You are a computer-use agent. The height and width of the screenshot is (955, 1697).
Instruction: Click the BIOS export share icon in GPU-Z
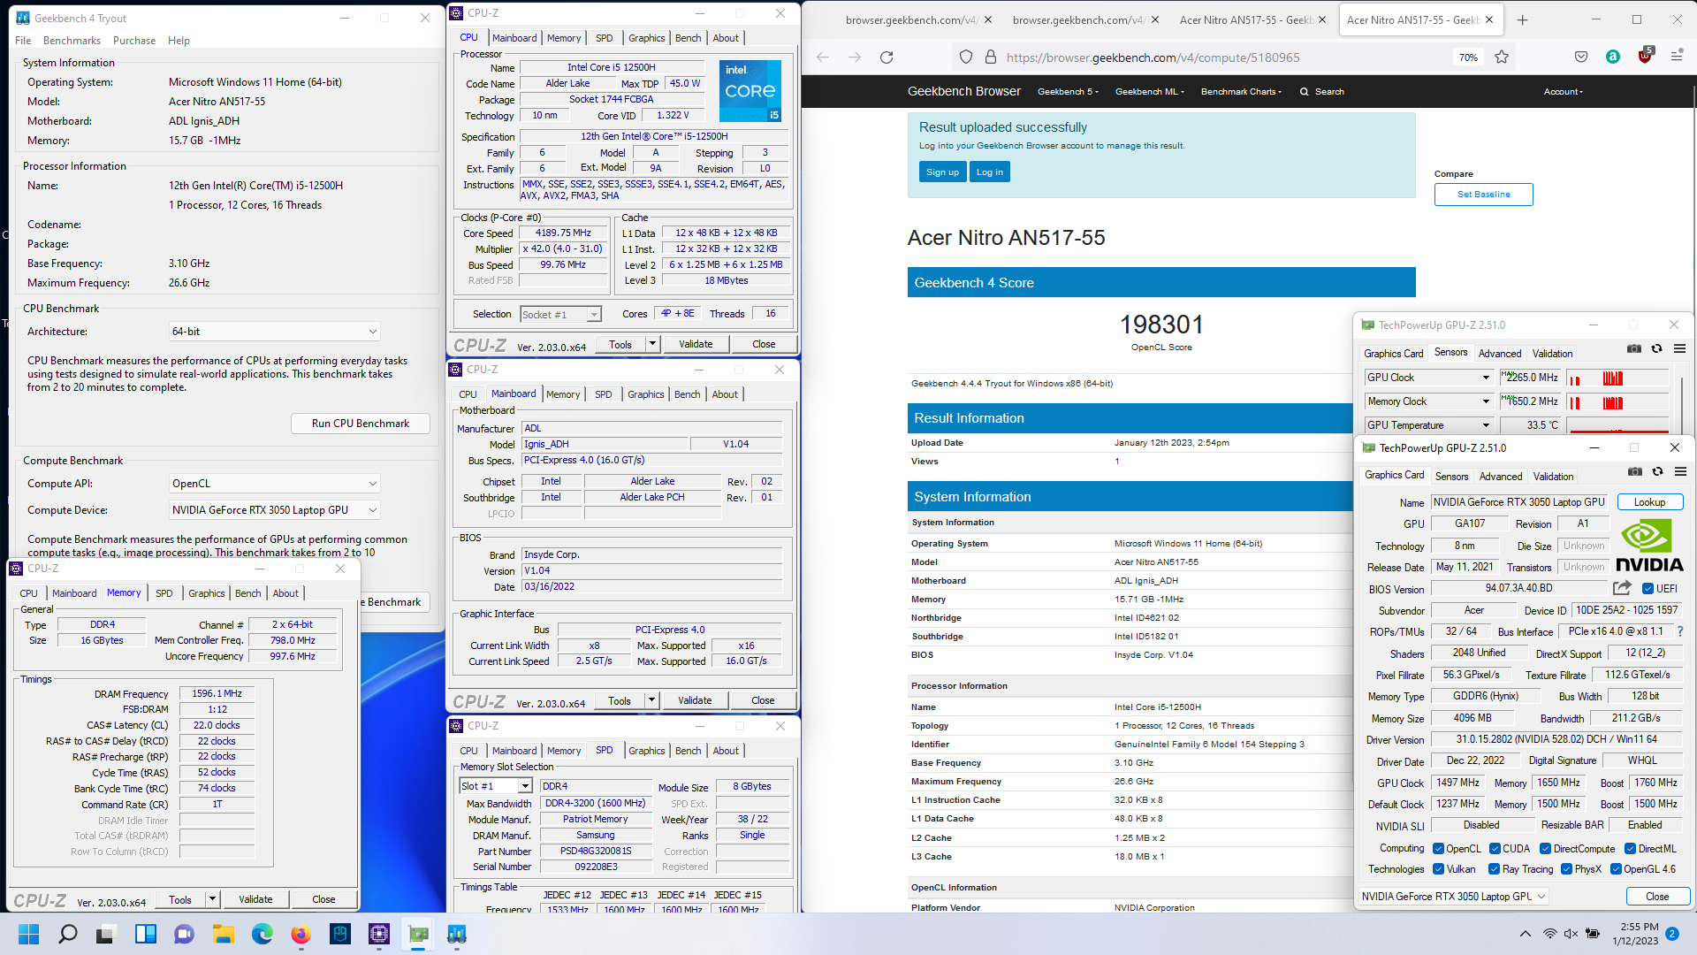[1622, 588]
